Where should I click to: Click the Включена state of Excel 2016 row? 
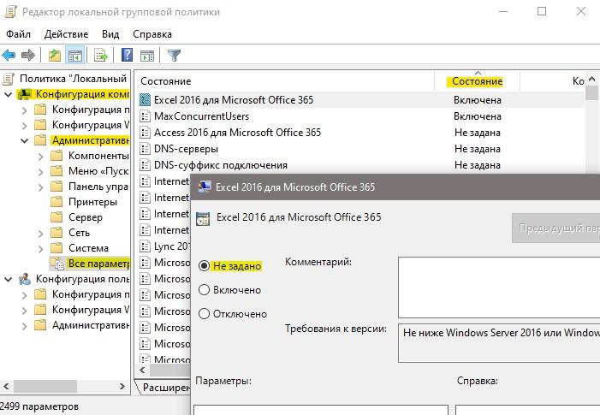(477, 100)
